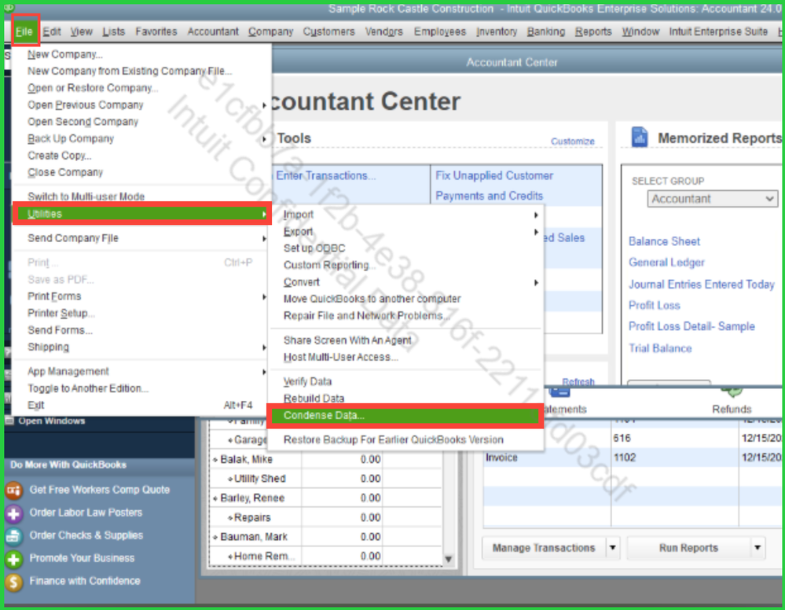Choose Rebuild Data in Utilities submenu
Screen dimensions: 785x610
[314, 399]
